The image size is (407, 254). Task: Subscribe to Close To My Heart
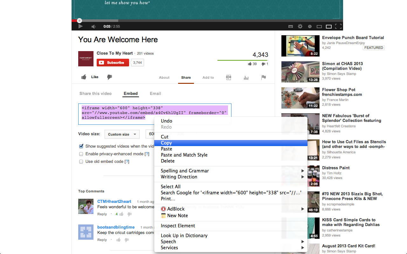tap(113, 63)
